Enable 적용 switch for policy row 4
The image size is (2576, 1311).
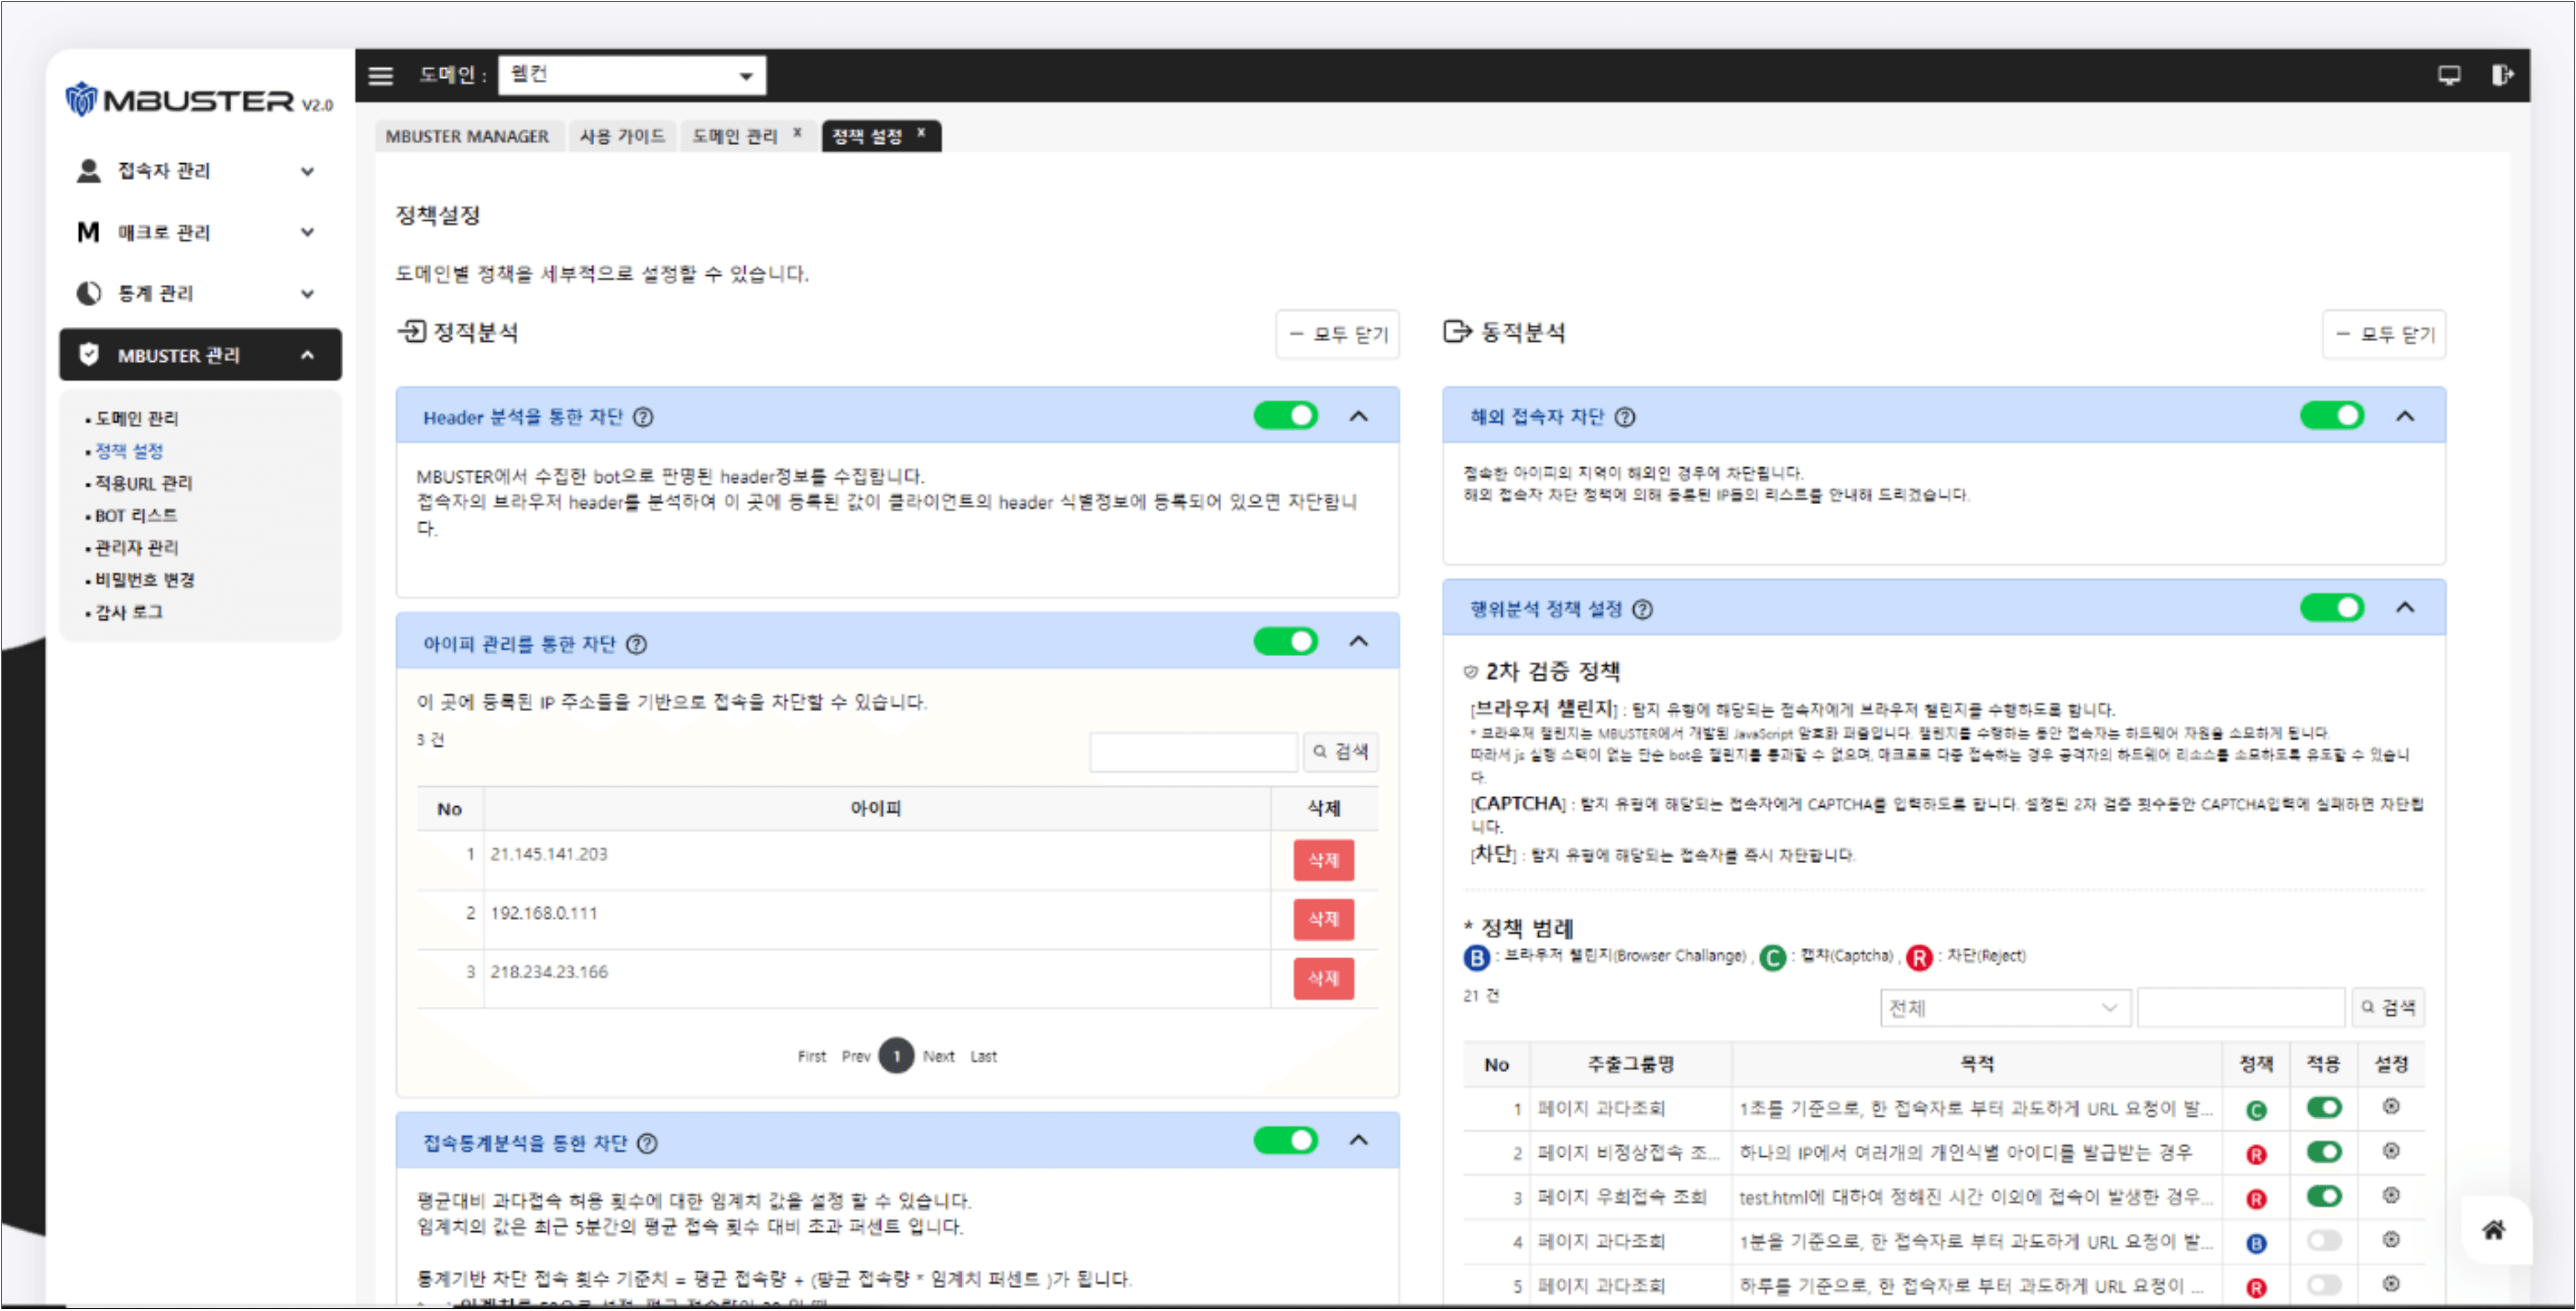coord(2324,1240)
